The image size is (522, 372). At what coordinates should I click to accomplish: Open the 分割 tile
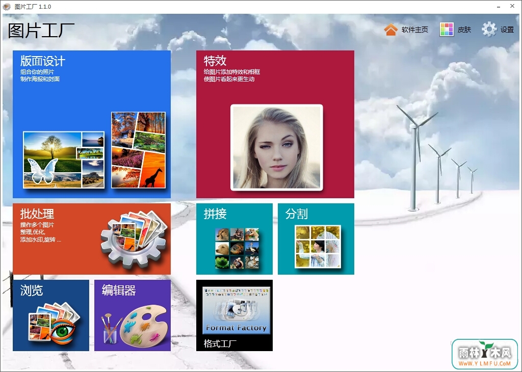coord(316,239)
